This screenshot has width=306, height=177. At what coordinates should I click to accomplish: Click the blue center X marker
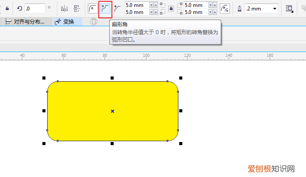(112, 111)
